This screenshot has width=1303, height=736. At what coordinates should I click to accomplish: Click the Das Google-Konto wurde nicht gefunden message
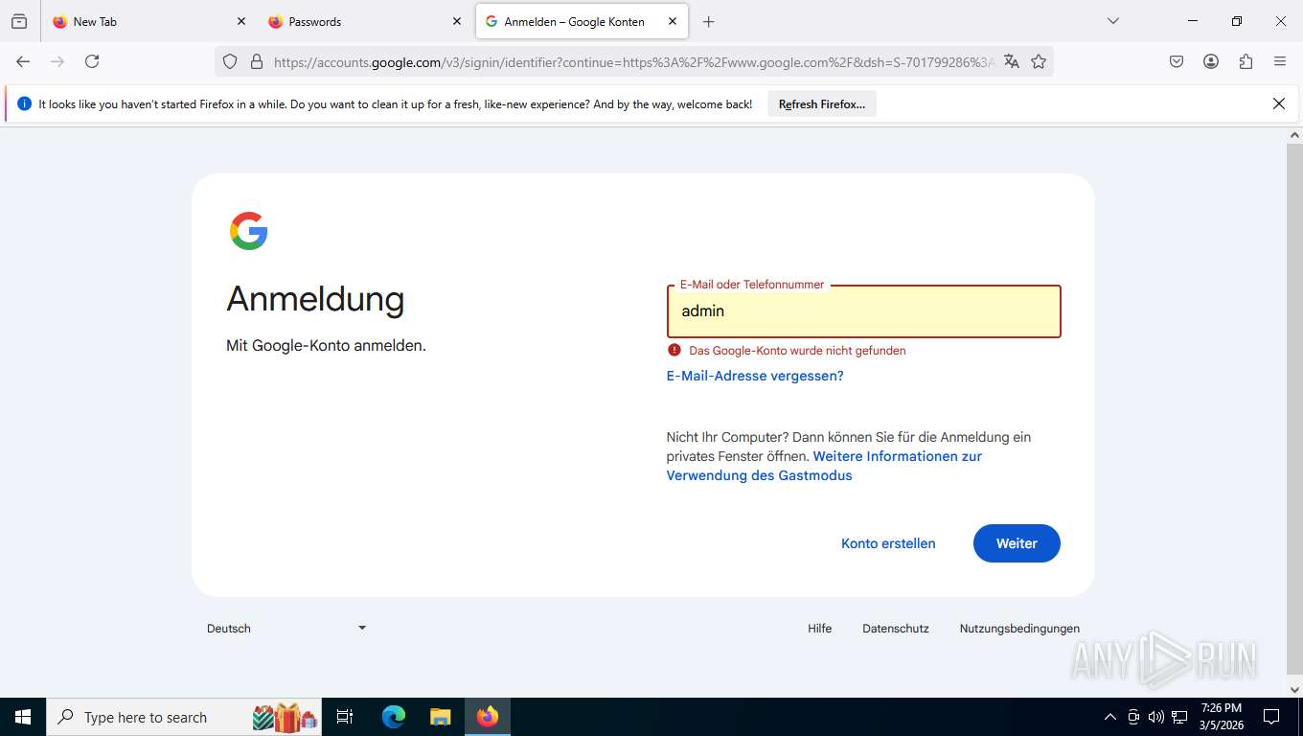pyautogui.click(x=797, y=351)
